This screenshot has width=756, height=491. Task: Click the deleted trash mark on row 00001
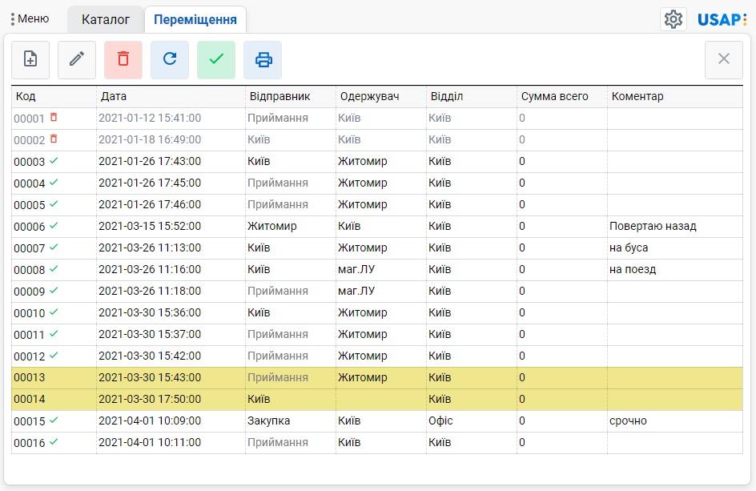tap(54, 117)
